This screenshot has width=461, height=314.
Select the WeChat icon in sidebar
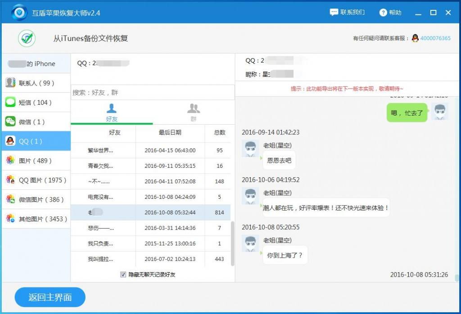pos(10,121)
